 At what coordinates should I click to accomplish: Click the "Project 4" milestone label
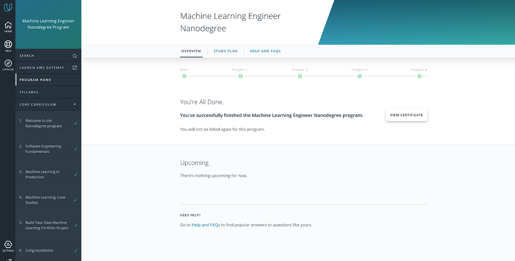pyautogui.click(x=419, y=70)
